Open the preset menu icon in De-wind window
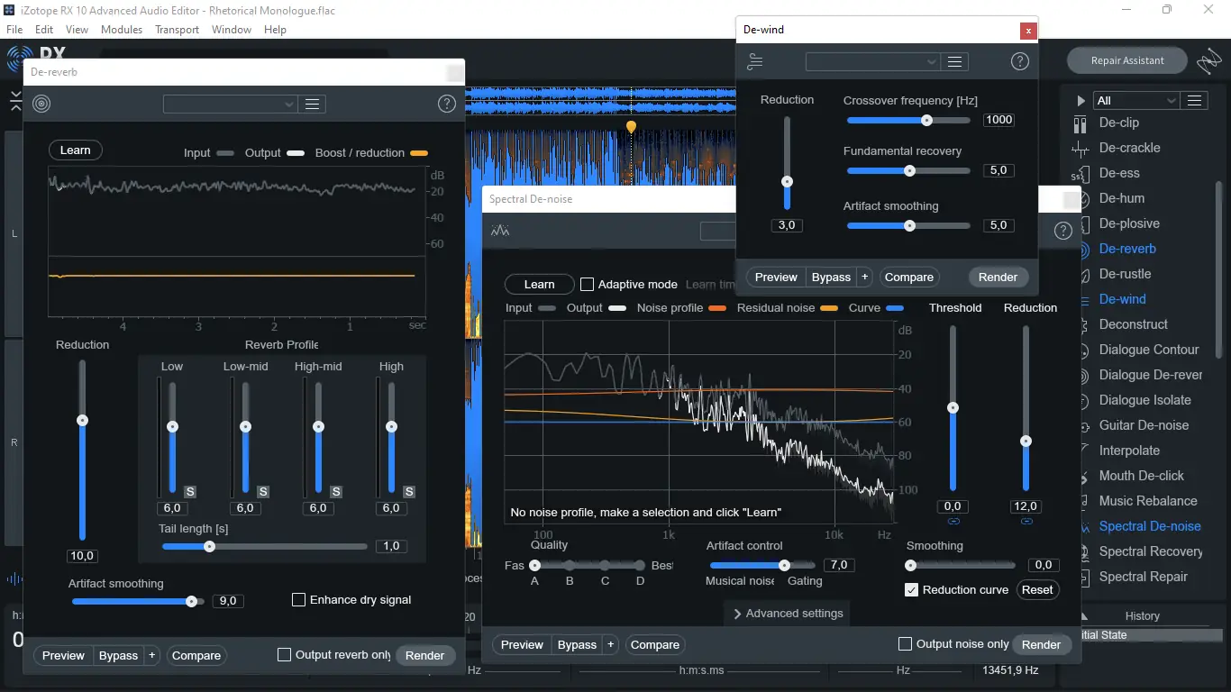The width and height of the screenshot is (1231, 692). (955, 61)
